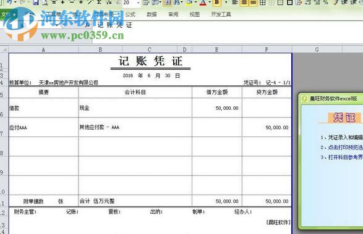Select column F header
The image size is (363, 234).
[267, 49]
